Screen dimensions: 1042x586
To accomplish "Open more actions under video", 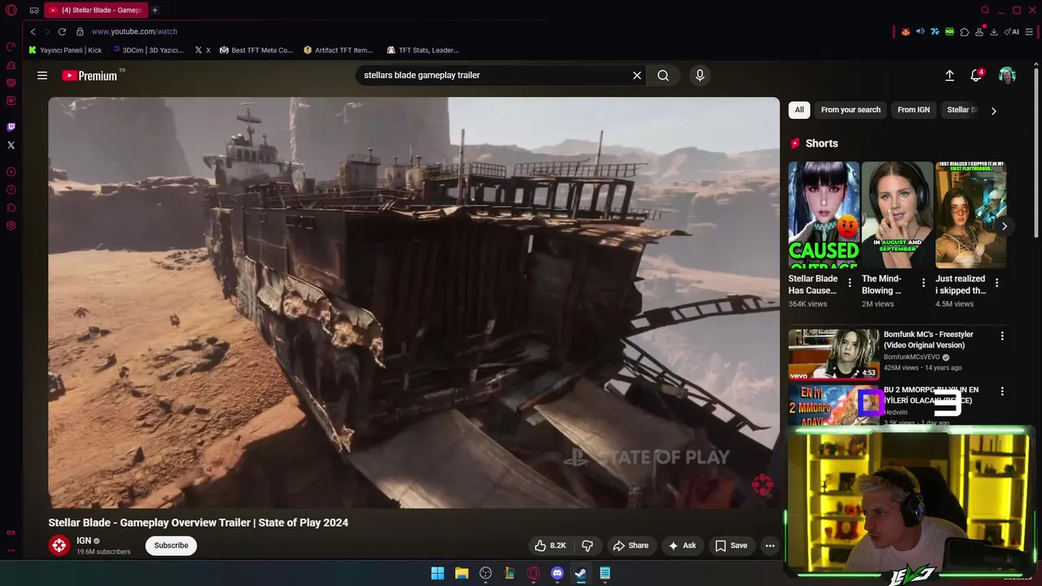I will click(770, 545).
